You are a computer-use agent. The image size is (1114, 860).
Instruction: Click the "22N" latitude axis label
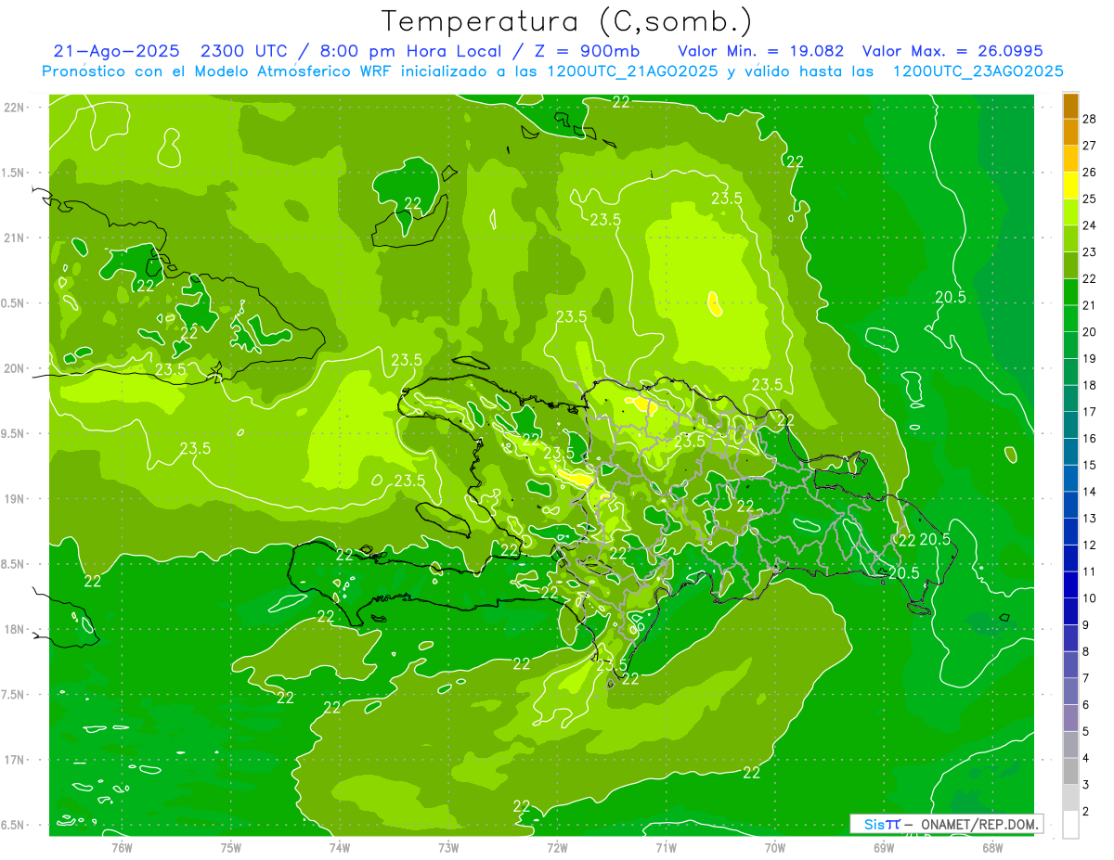16,108
